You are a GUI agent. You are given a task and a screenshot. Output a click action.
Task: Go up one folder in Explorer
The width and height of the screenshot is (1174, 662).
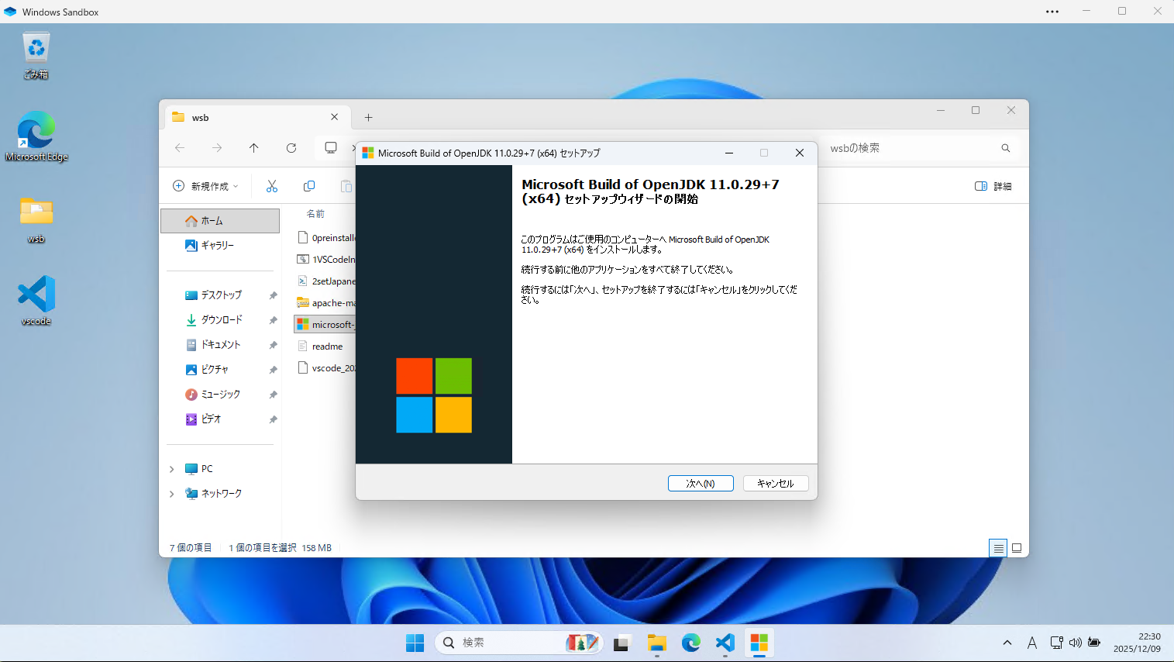coord(254,148)
